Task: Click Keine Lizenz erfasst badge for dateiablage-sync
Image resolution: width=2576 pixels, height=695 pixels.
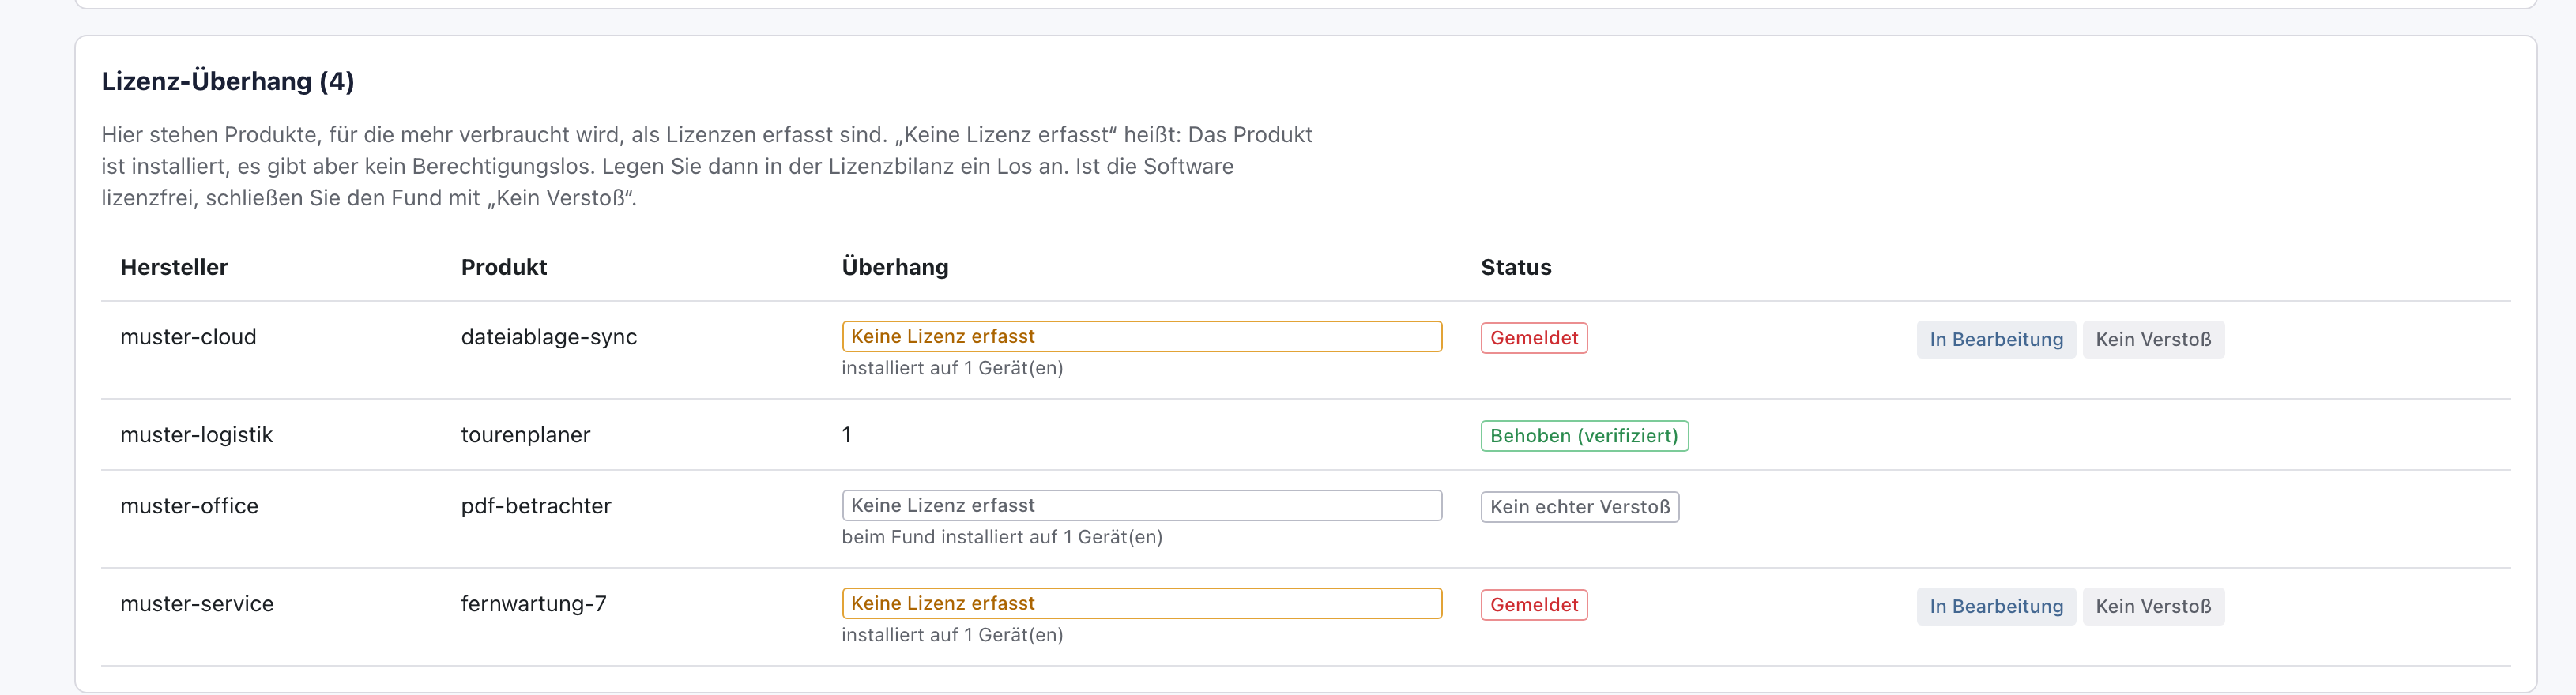Action: coord(1142,336)
